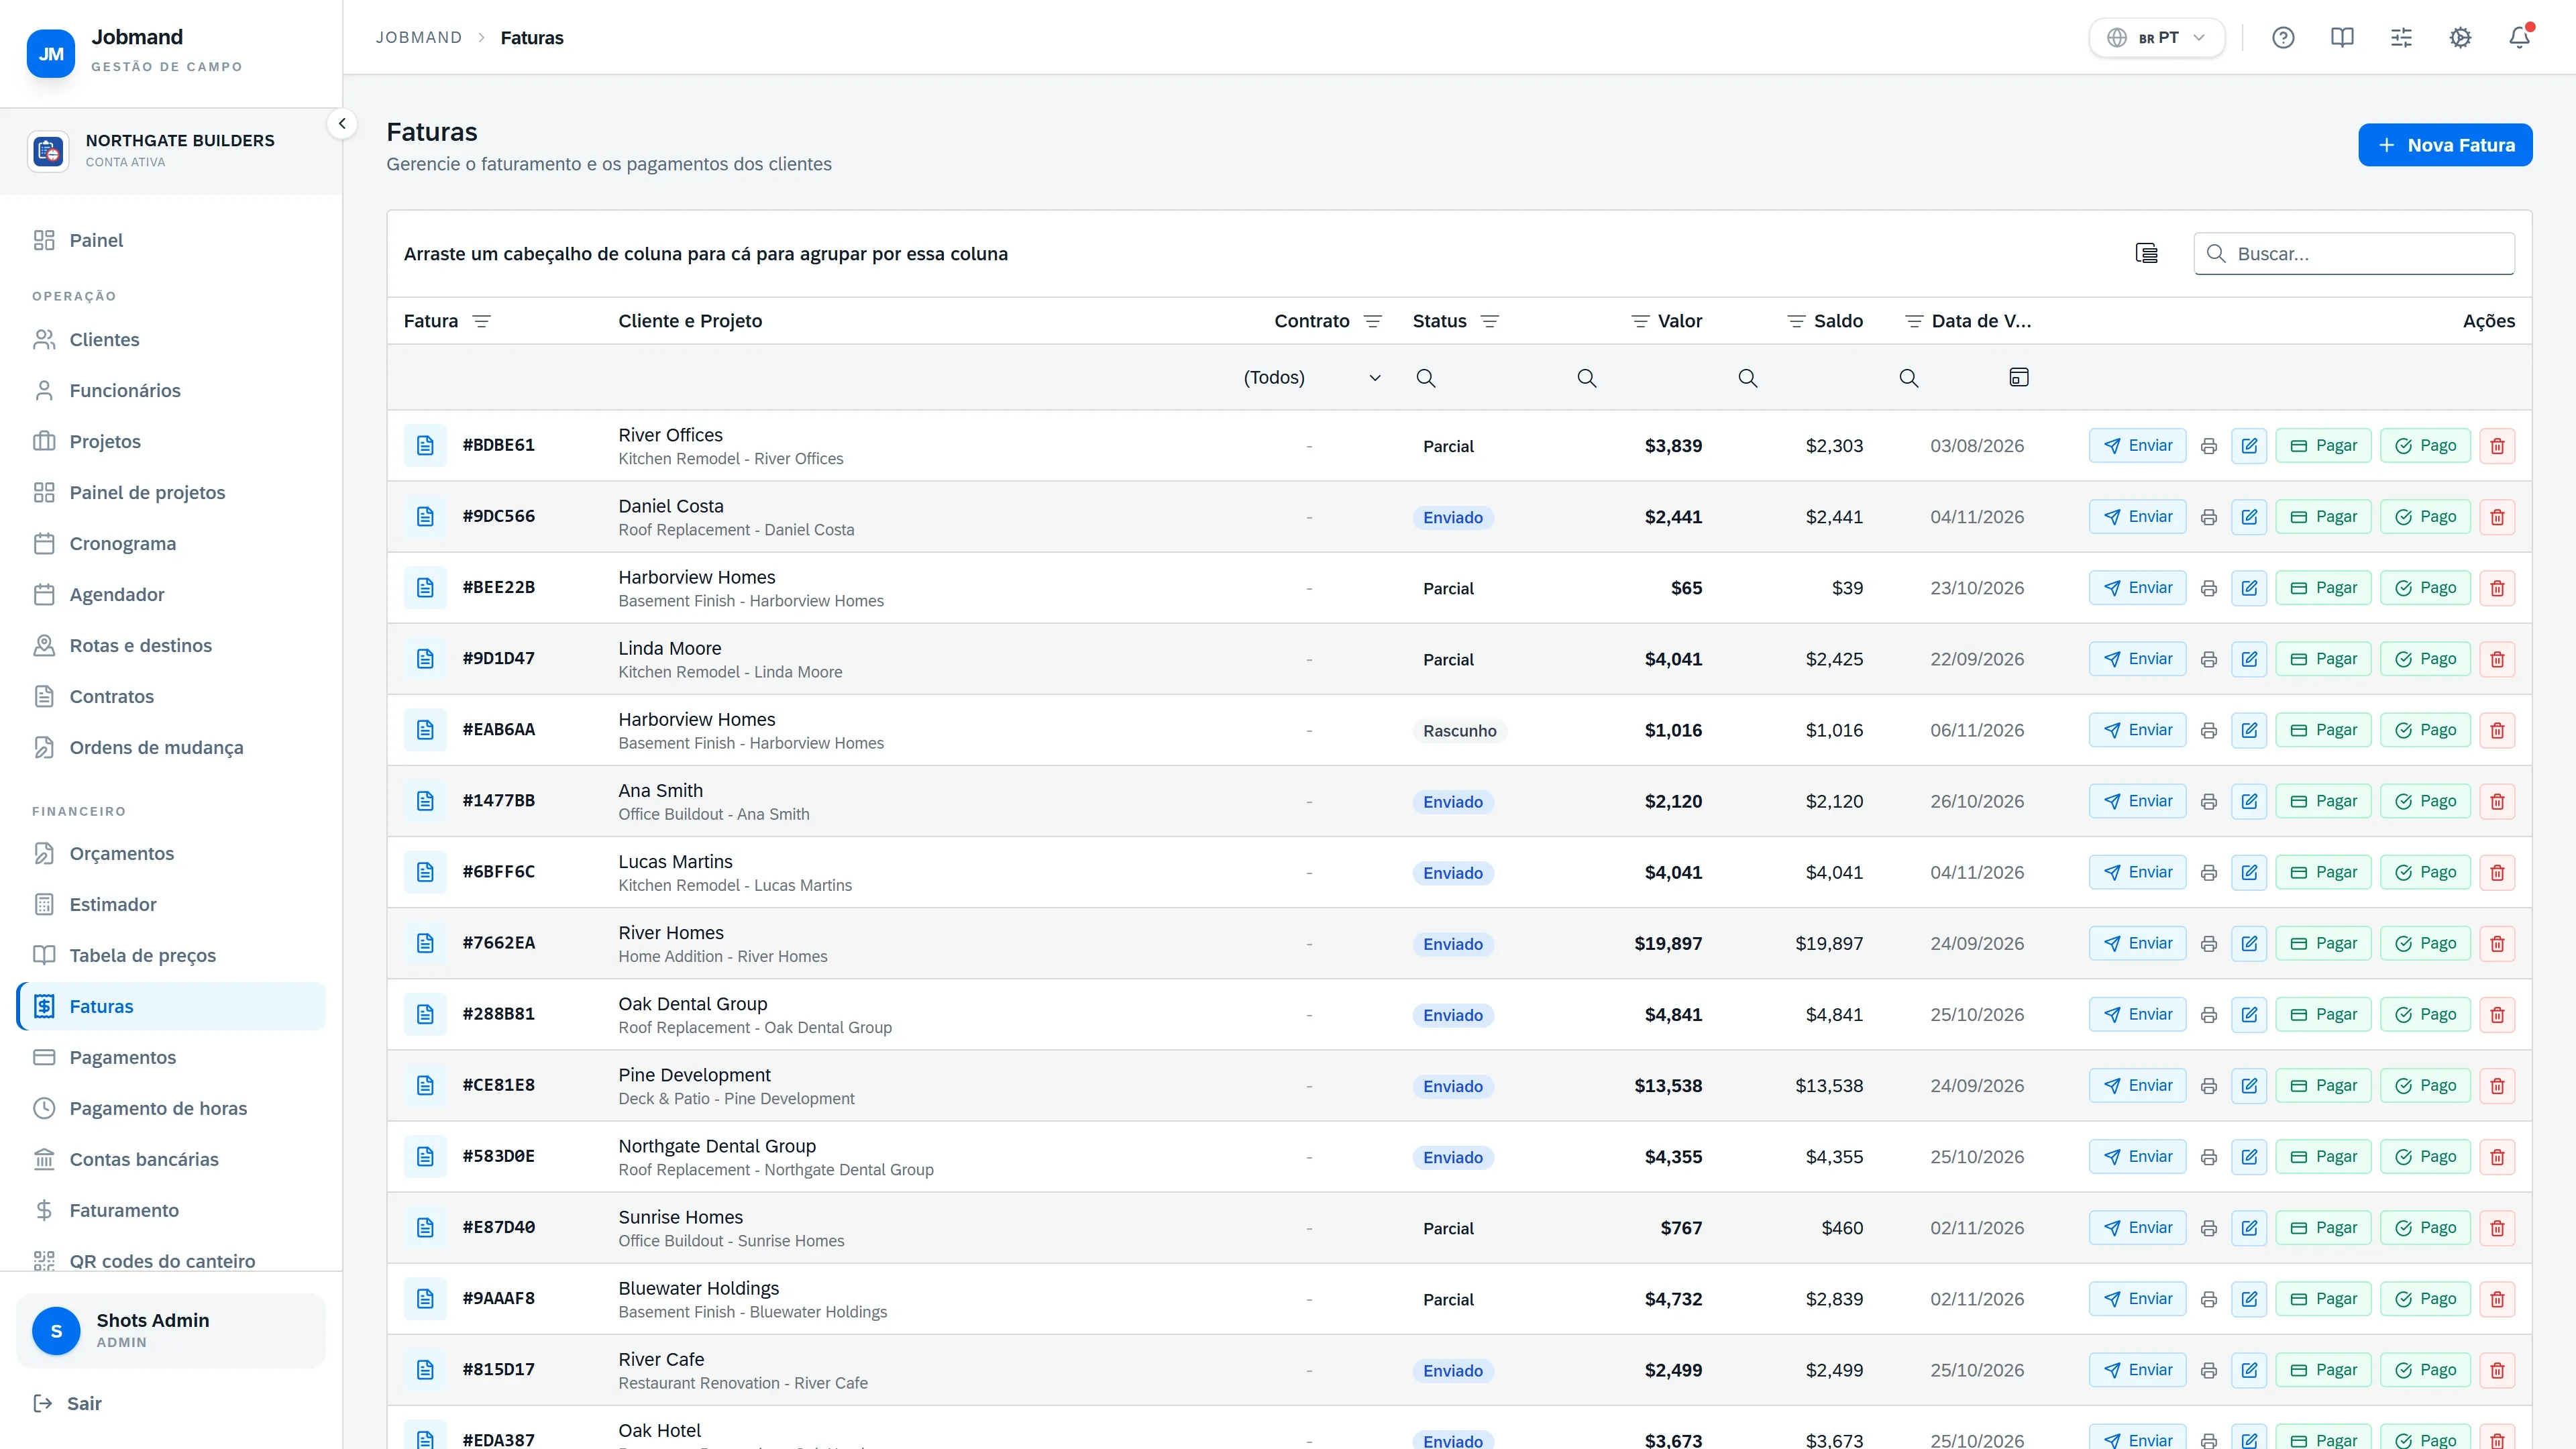Open the sliders preferences icon in header

click(2401, 38)
